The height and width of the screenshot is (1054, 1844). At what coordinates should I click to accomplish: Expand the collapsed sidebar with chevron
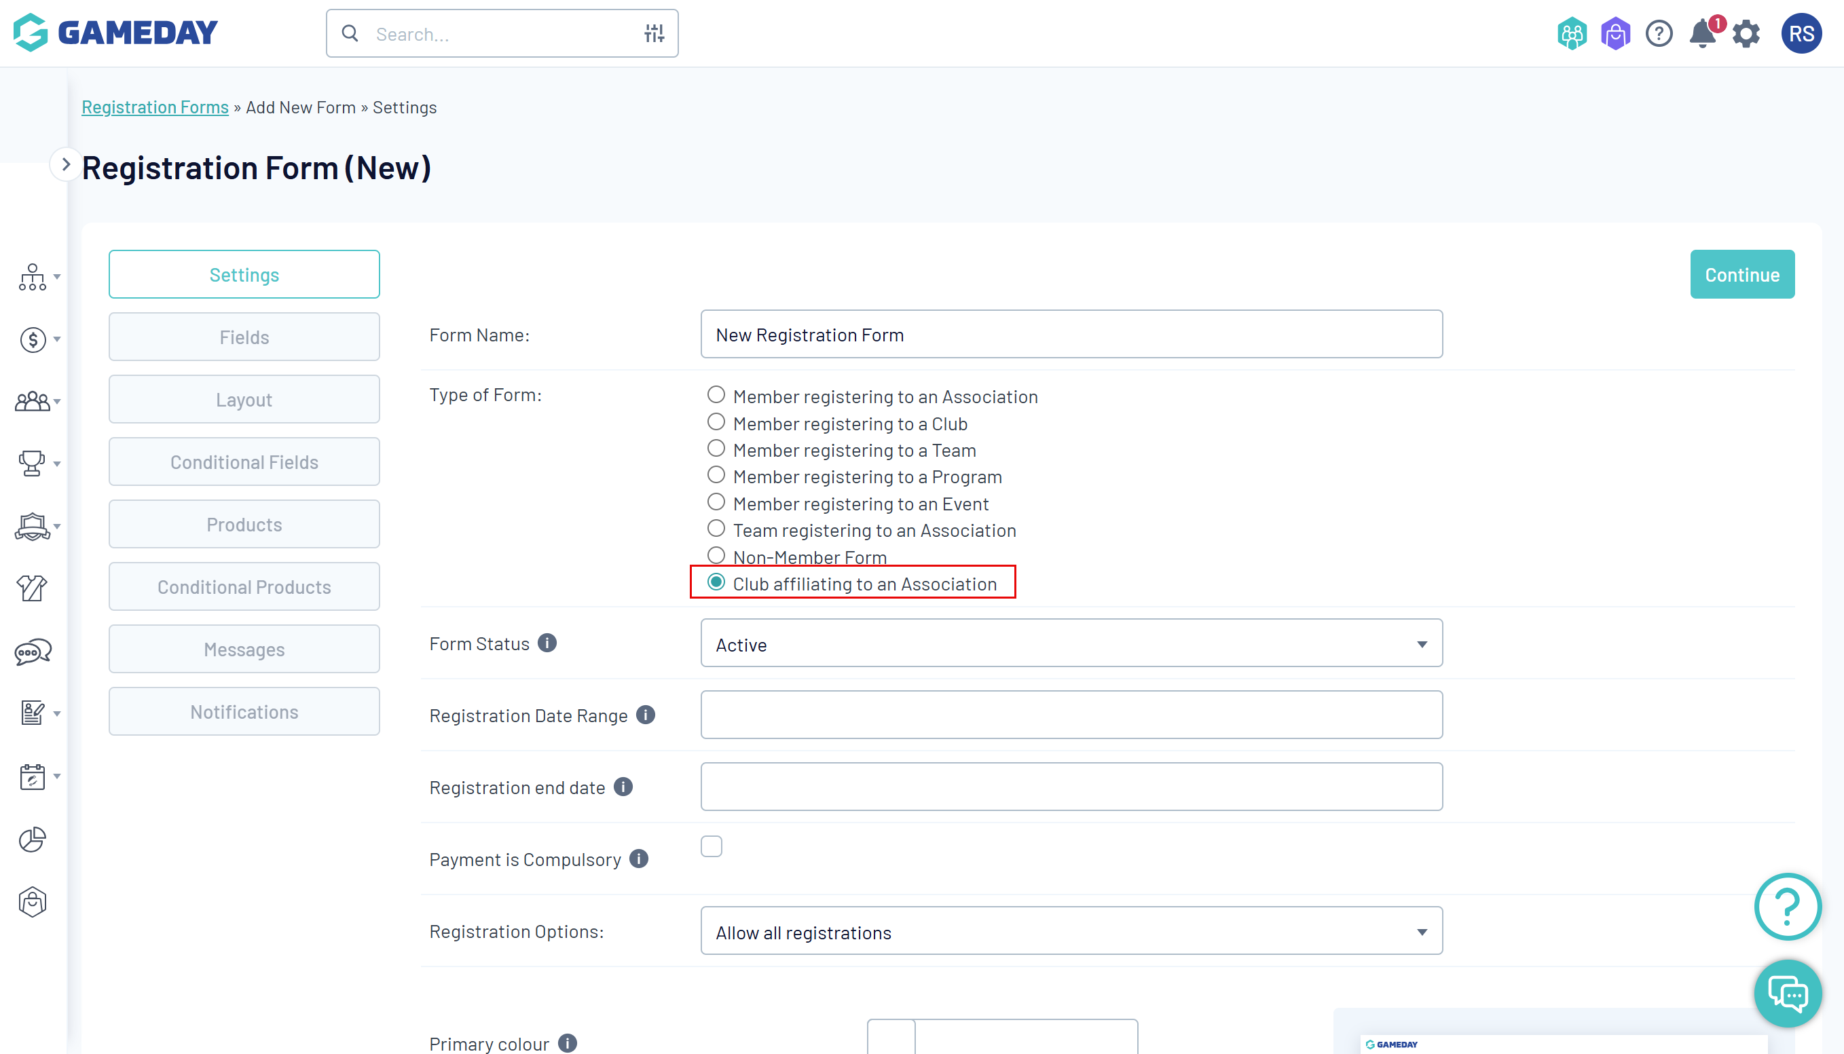tap(65, 164)
